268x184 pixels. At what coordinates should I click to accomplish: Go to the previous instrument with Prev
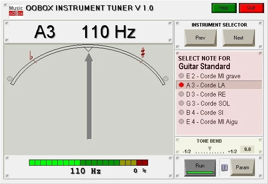click(200, 38)
